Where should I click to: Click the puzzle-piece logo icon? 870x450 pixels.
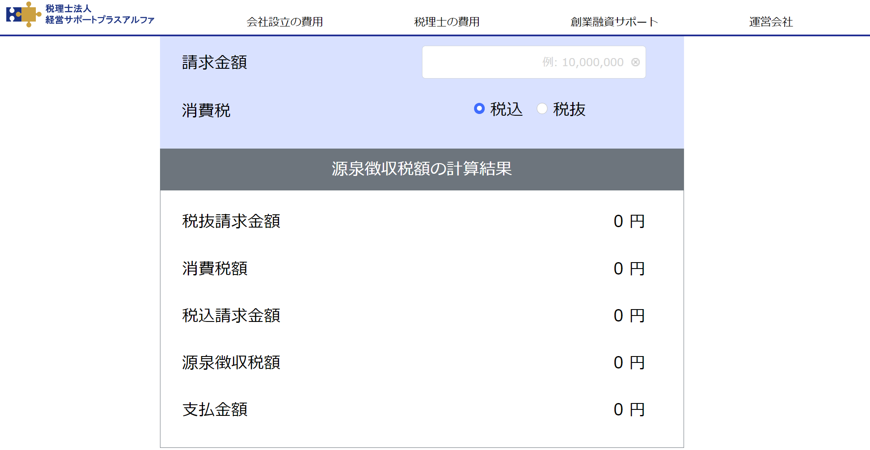click(x=23, y=15)
